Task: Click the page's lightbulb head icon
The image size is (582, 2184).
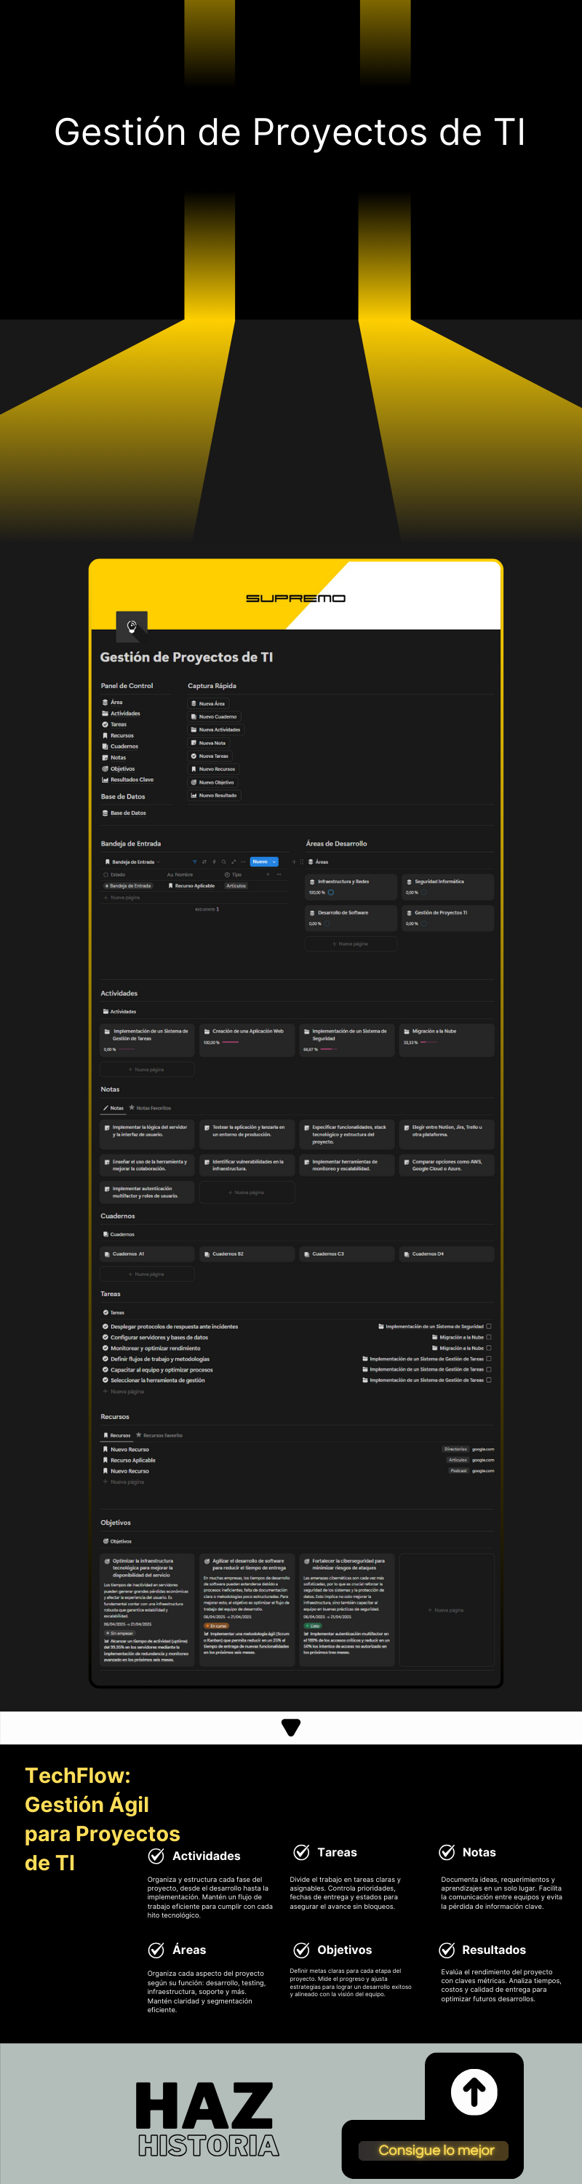Action: pyautogui.click(x=131, y=627)
